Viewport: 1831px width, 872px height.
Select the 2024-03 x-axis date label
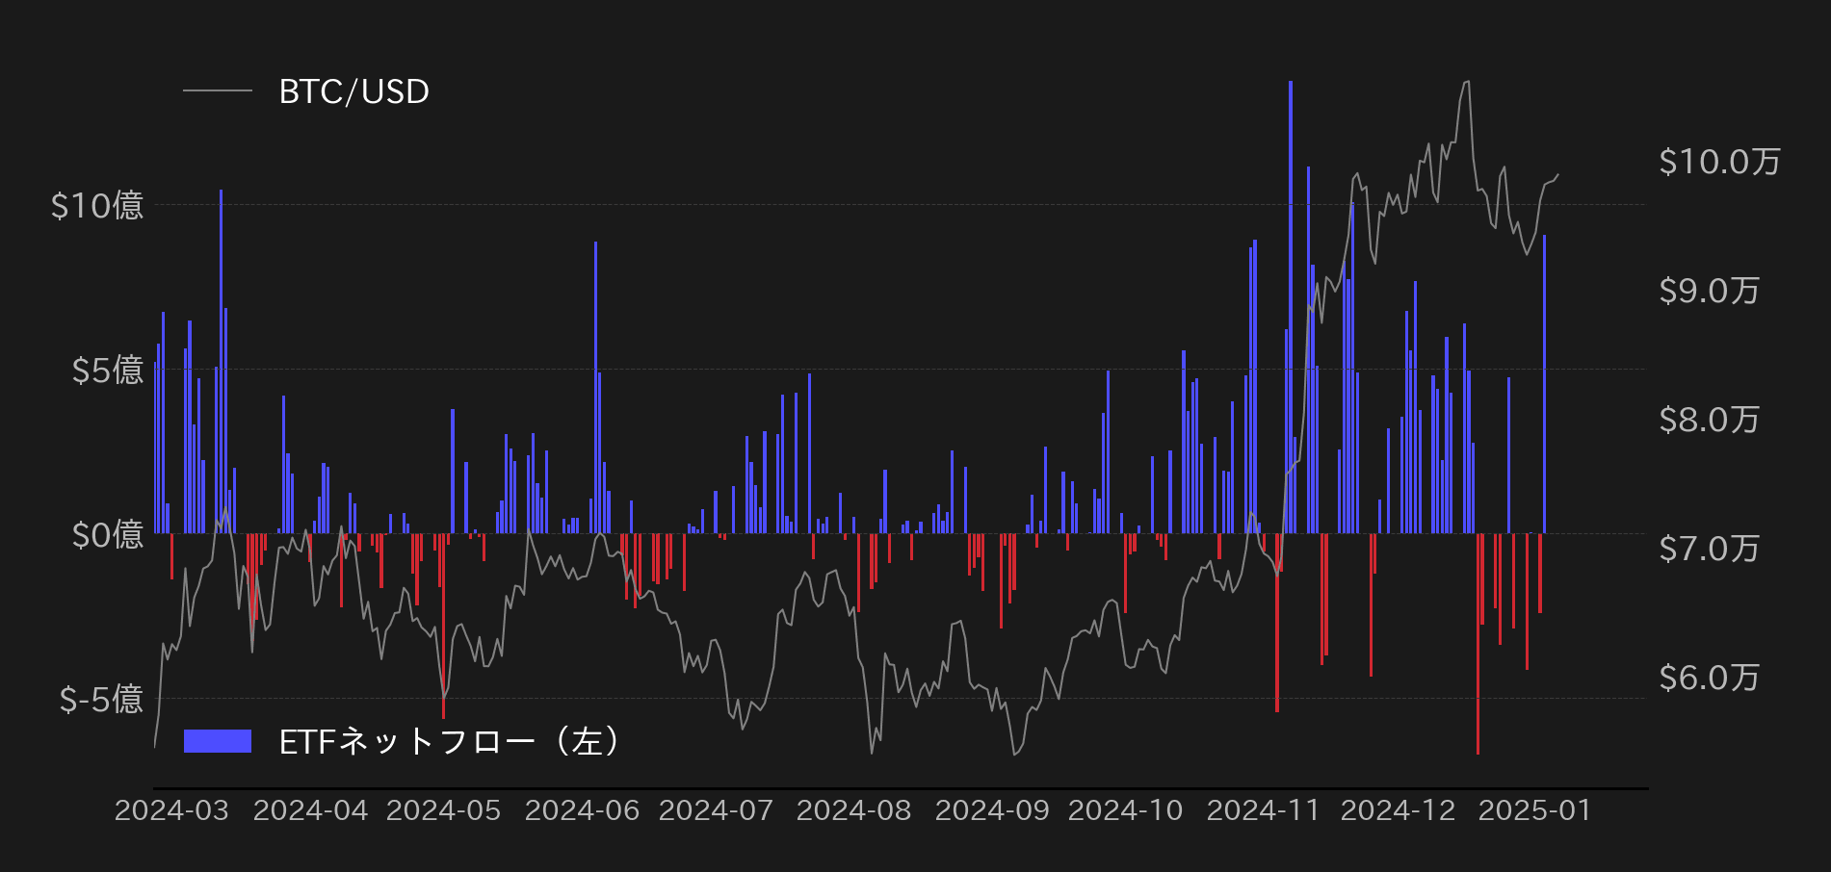[171, 810]
